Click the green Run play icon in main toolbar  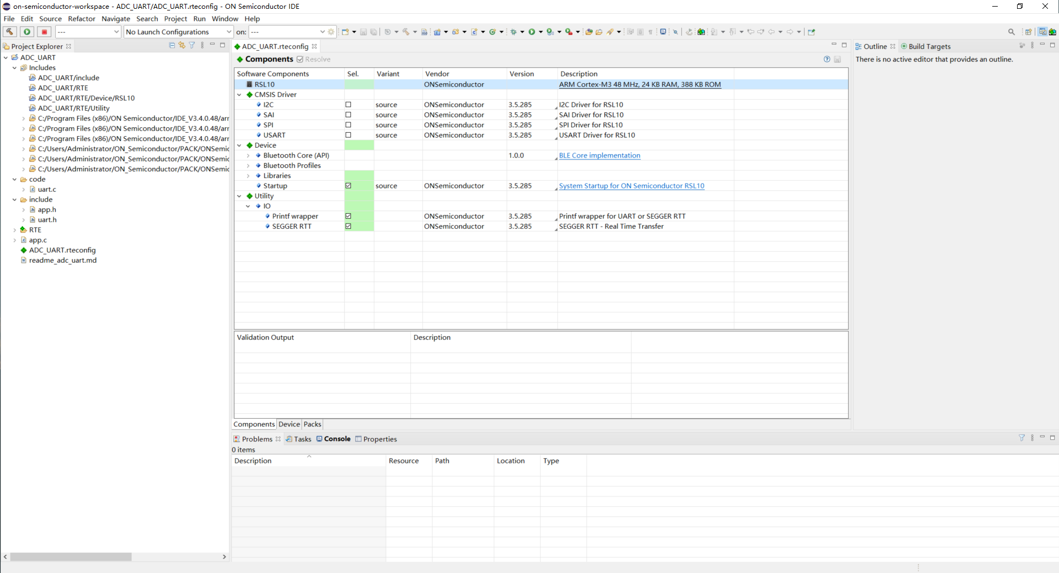532,32
